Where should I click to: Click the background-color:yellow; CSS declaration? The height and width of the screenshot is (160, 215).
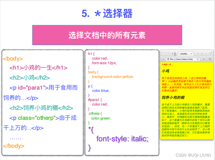pos(113,77)
